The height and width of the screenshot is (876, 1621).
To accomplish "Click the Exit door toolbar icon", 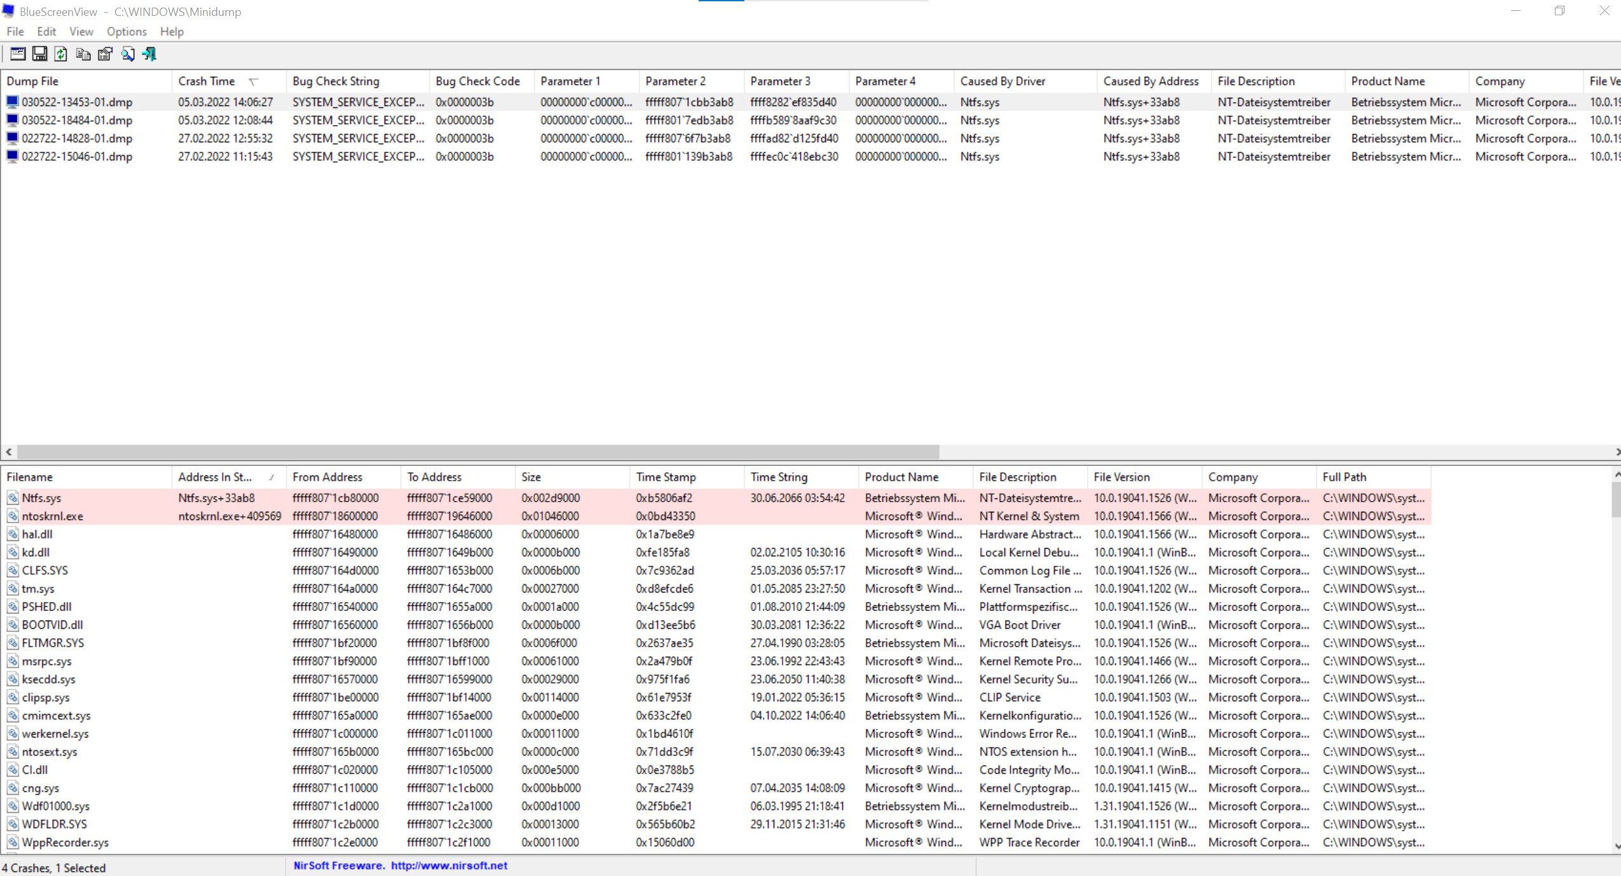I will pos(149,54).
